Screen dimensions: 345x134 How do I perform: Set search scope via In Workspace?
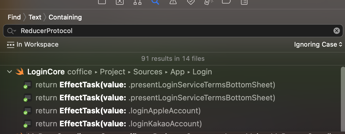pyautogui.click(x=33, y=45)
